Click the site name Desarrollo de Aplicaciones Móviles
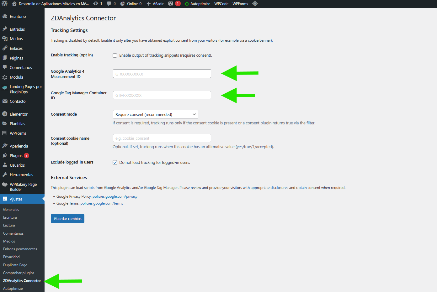Image resolution: width=437 pixels, height=292 pixels. click(54, 4)
